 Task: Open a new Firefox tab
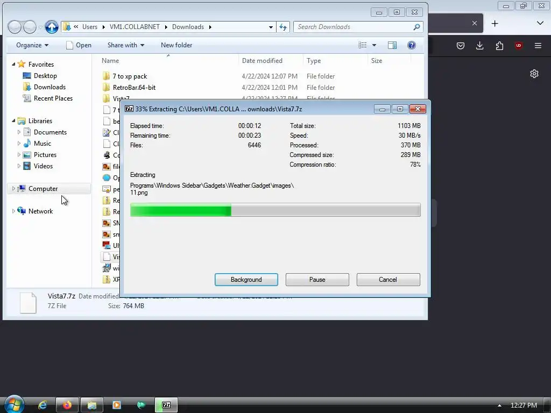(495, 24)
